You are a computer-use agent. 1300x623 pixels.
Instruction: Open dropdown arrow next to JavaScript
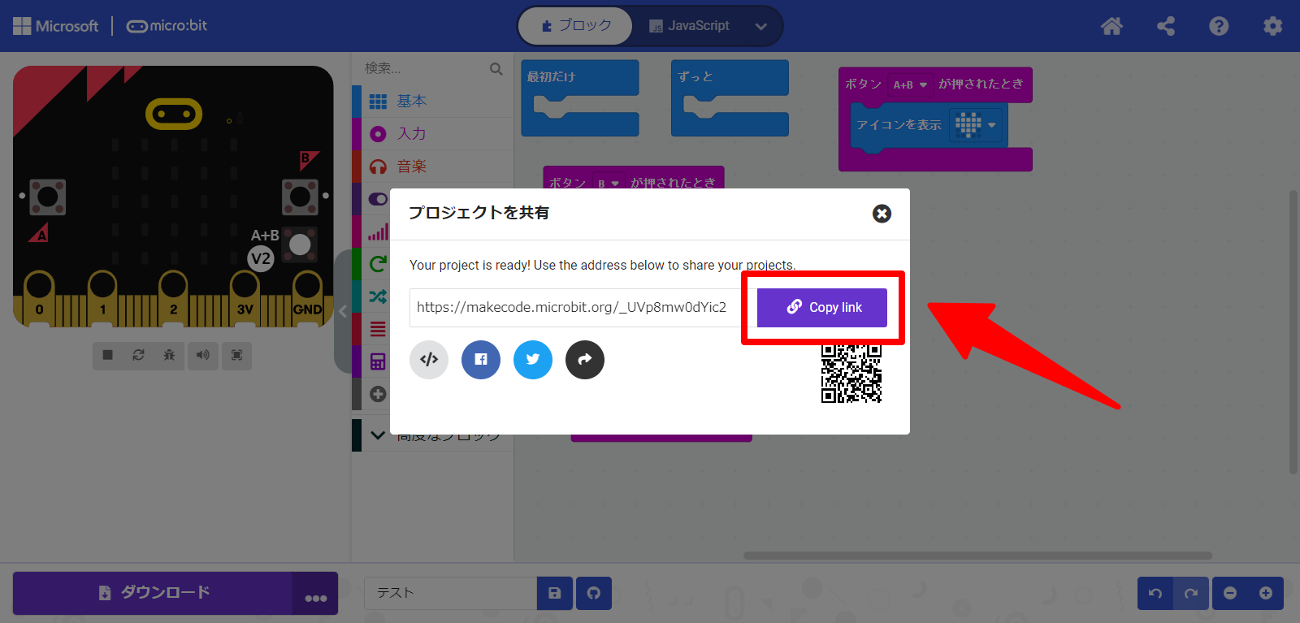coord(761,26)
